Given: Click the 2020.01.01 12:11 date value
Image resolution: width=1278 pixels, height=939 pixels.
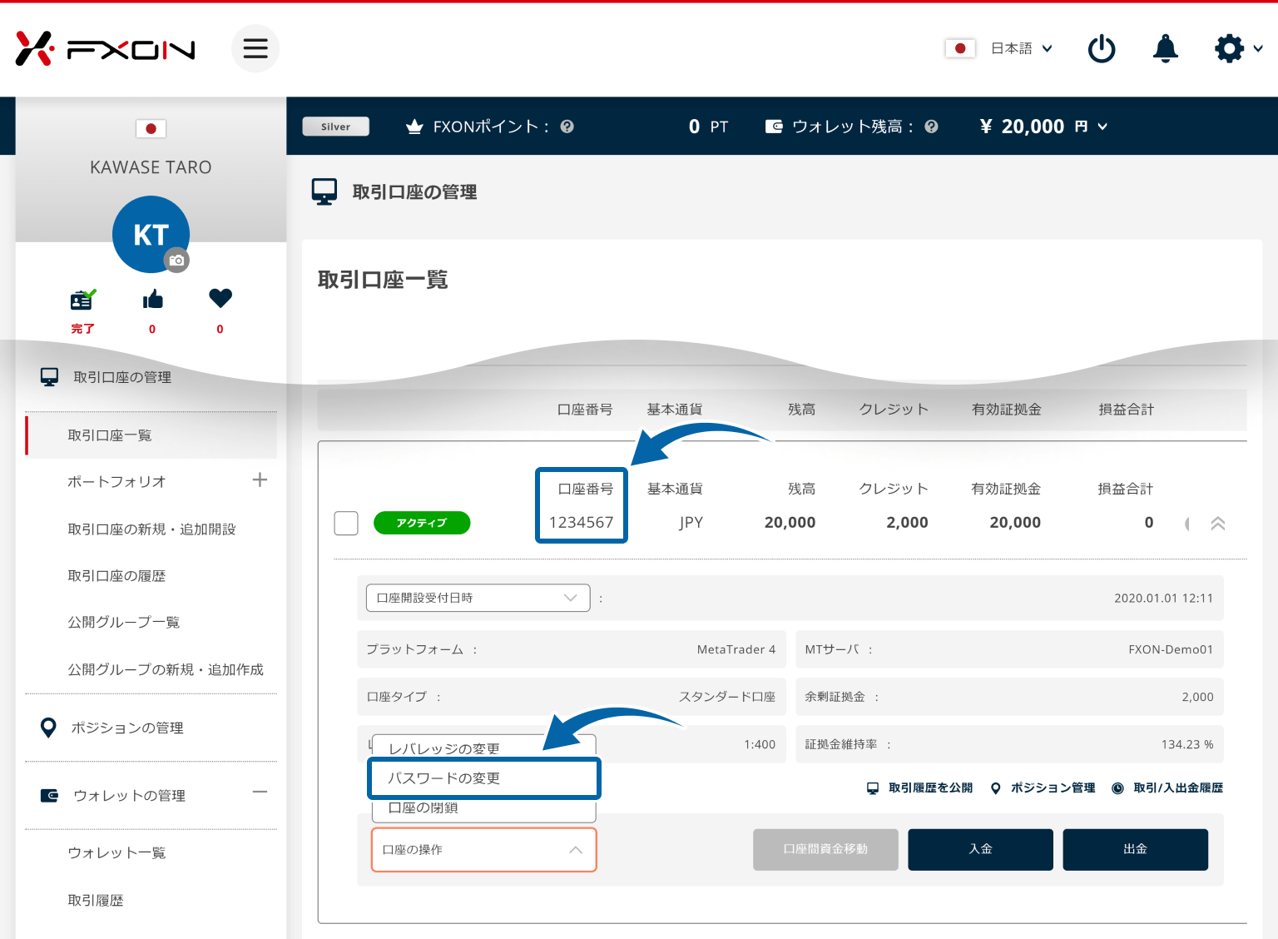Looking at the screenshot, I should pos(1163,599).
